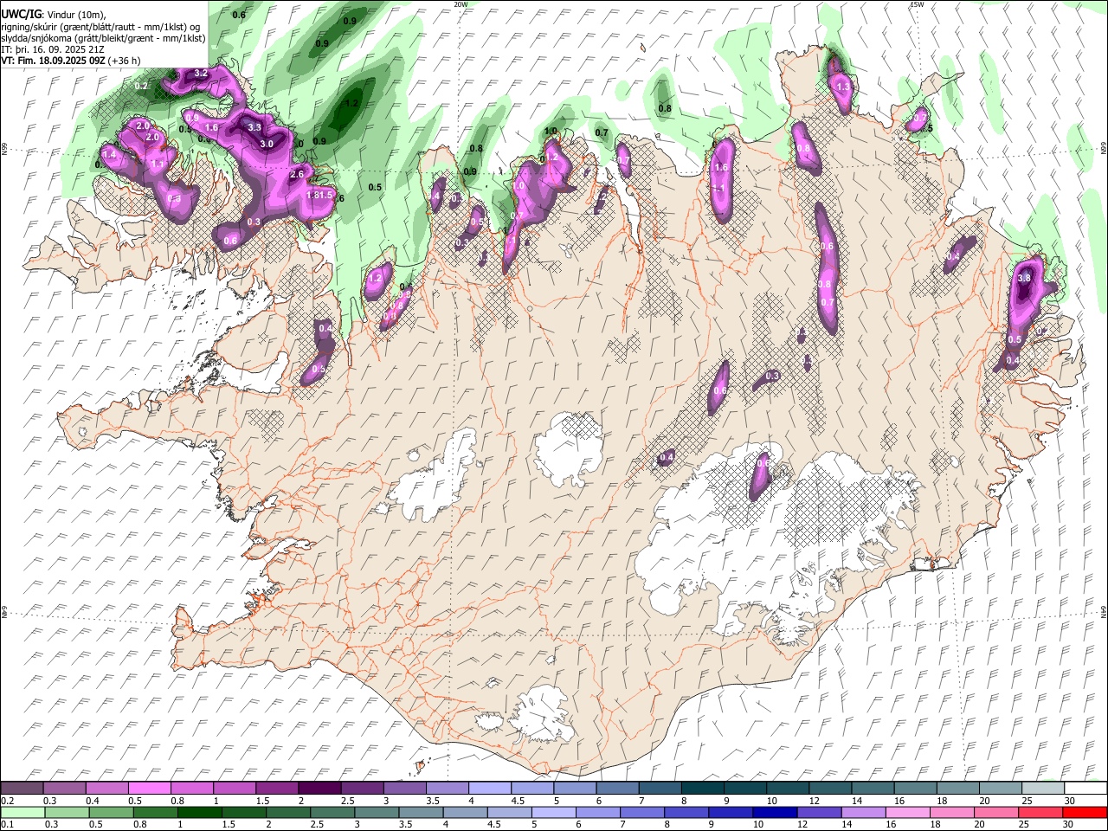Click the '3.8' snowfall value on the east coast

(x=1024, y=278)
